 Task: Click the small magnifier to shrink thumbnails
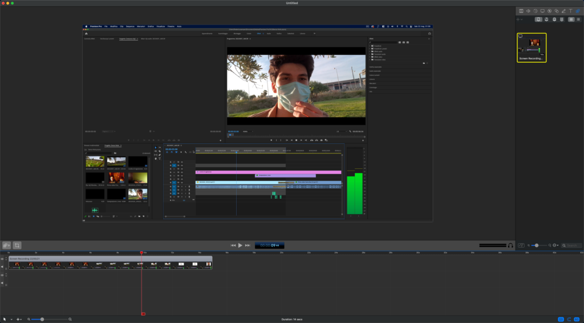(x=529, y=245)
